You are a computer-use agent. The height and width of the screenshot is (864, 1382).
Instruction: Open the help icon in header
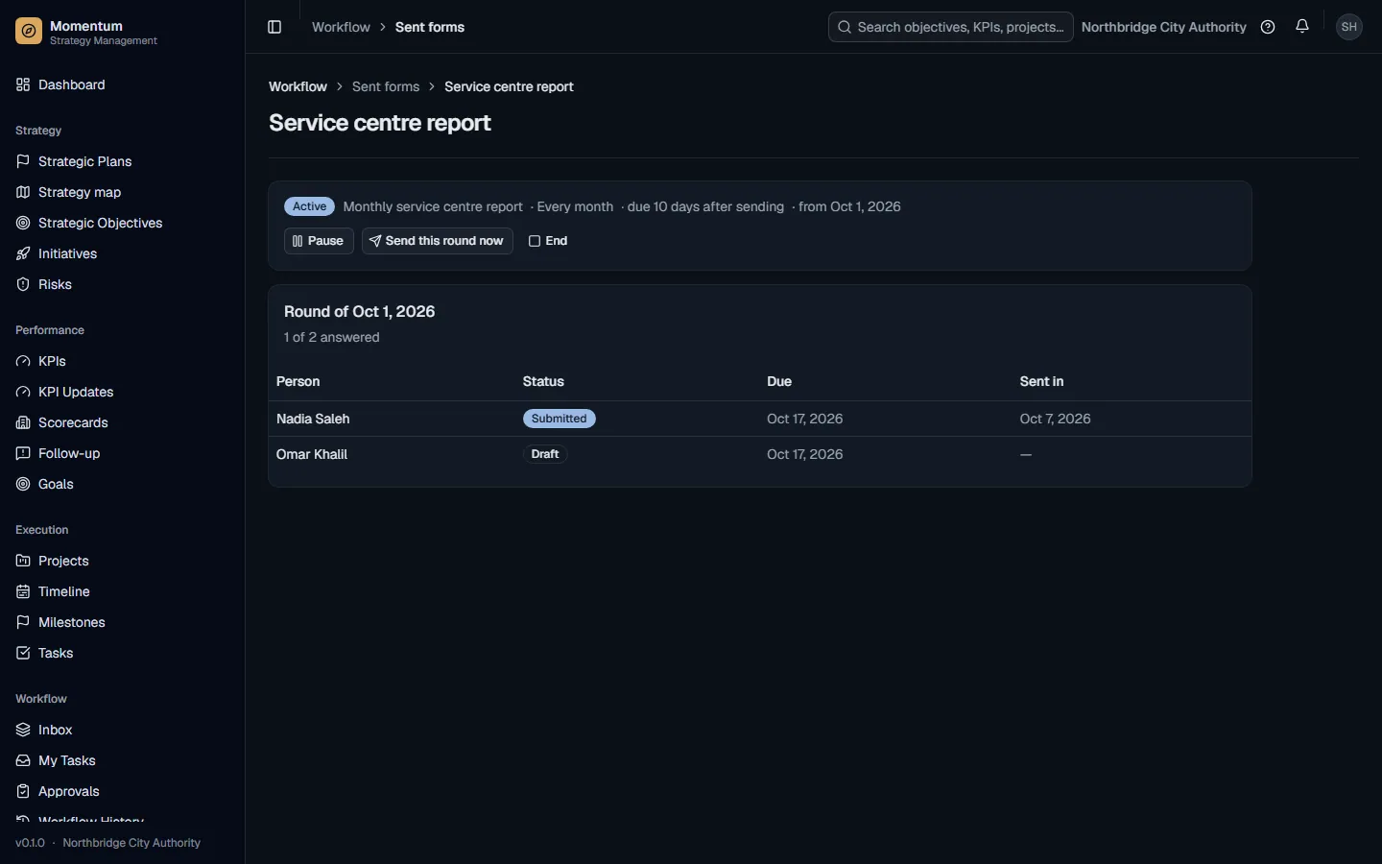1268,27
